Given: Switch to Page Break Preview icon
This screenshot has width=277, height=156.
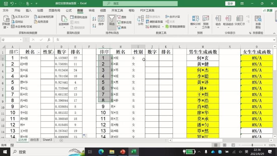Looking at the screenshot, I should (233, 145).
